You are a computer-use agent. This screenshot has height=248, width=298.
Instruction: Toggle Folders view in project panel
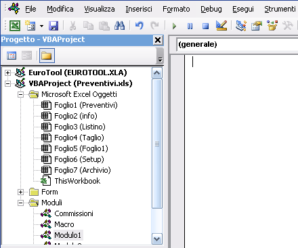coord(47,56)
